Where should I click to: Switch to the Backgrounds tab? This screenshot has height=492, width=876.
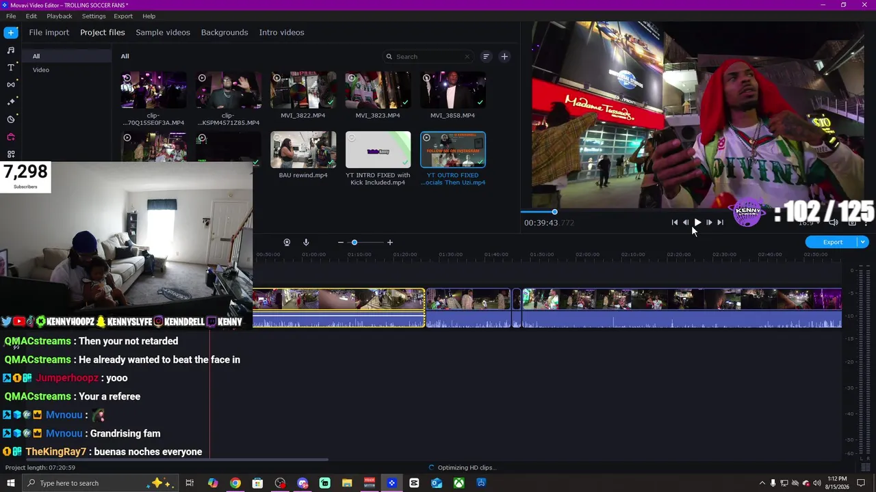coord(224,32)
